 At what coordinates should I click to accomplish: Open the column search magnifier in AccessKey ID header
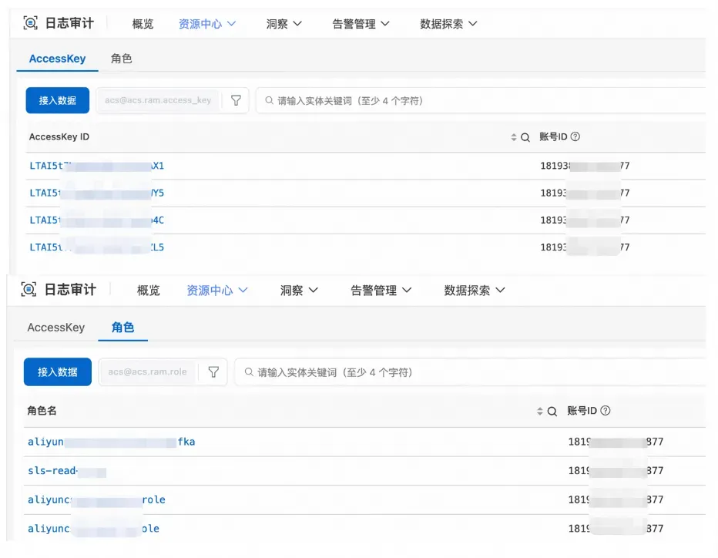[x=525, y=136]
